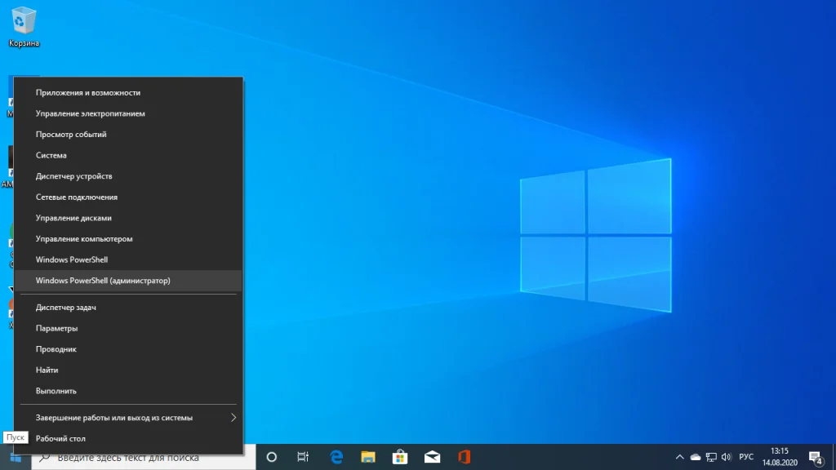Open 'Диспетчер задач' menu item
The width and height of the screenshot is (836, 470).
[66, 308]
